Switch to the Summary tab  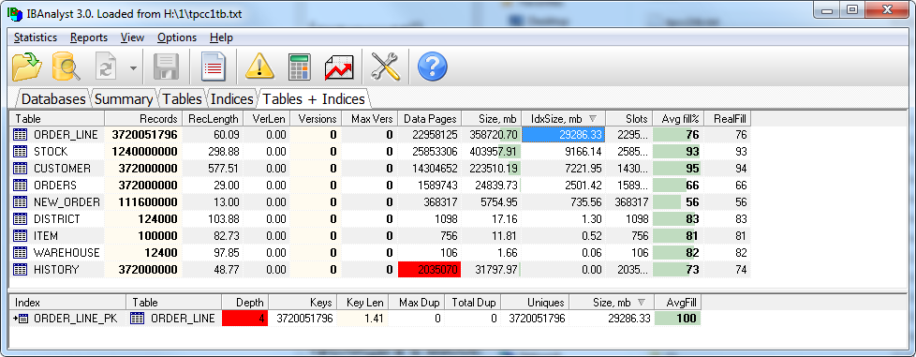[x=124, y=98]
